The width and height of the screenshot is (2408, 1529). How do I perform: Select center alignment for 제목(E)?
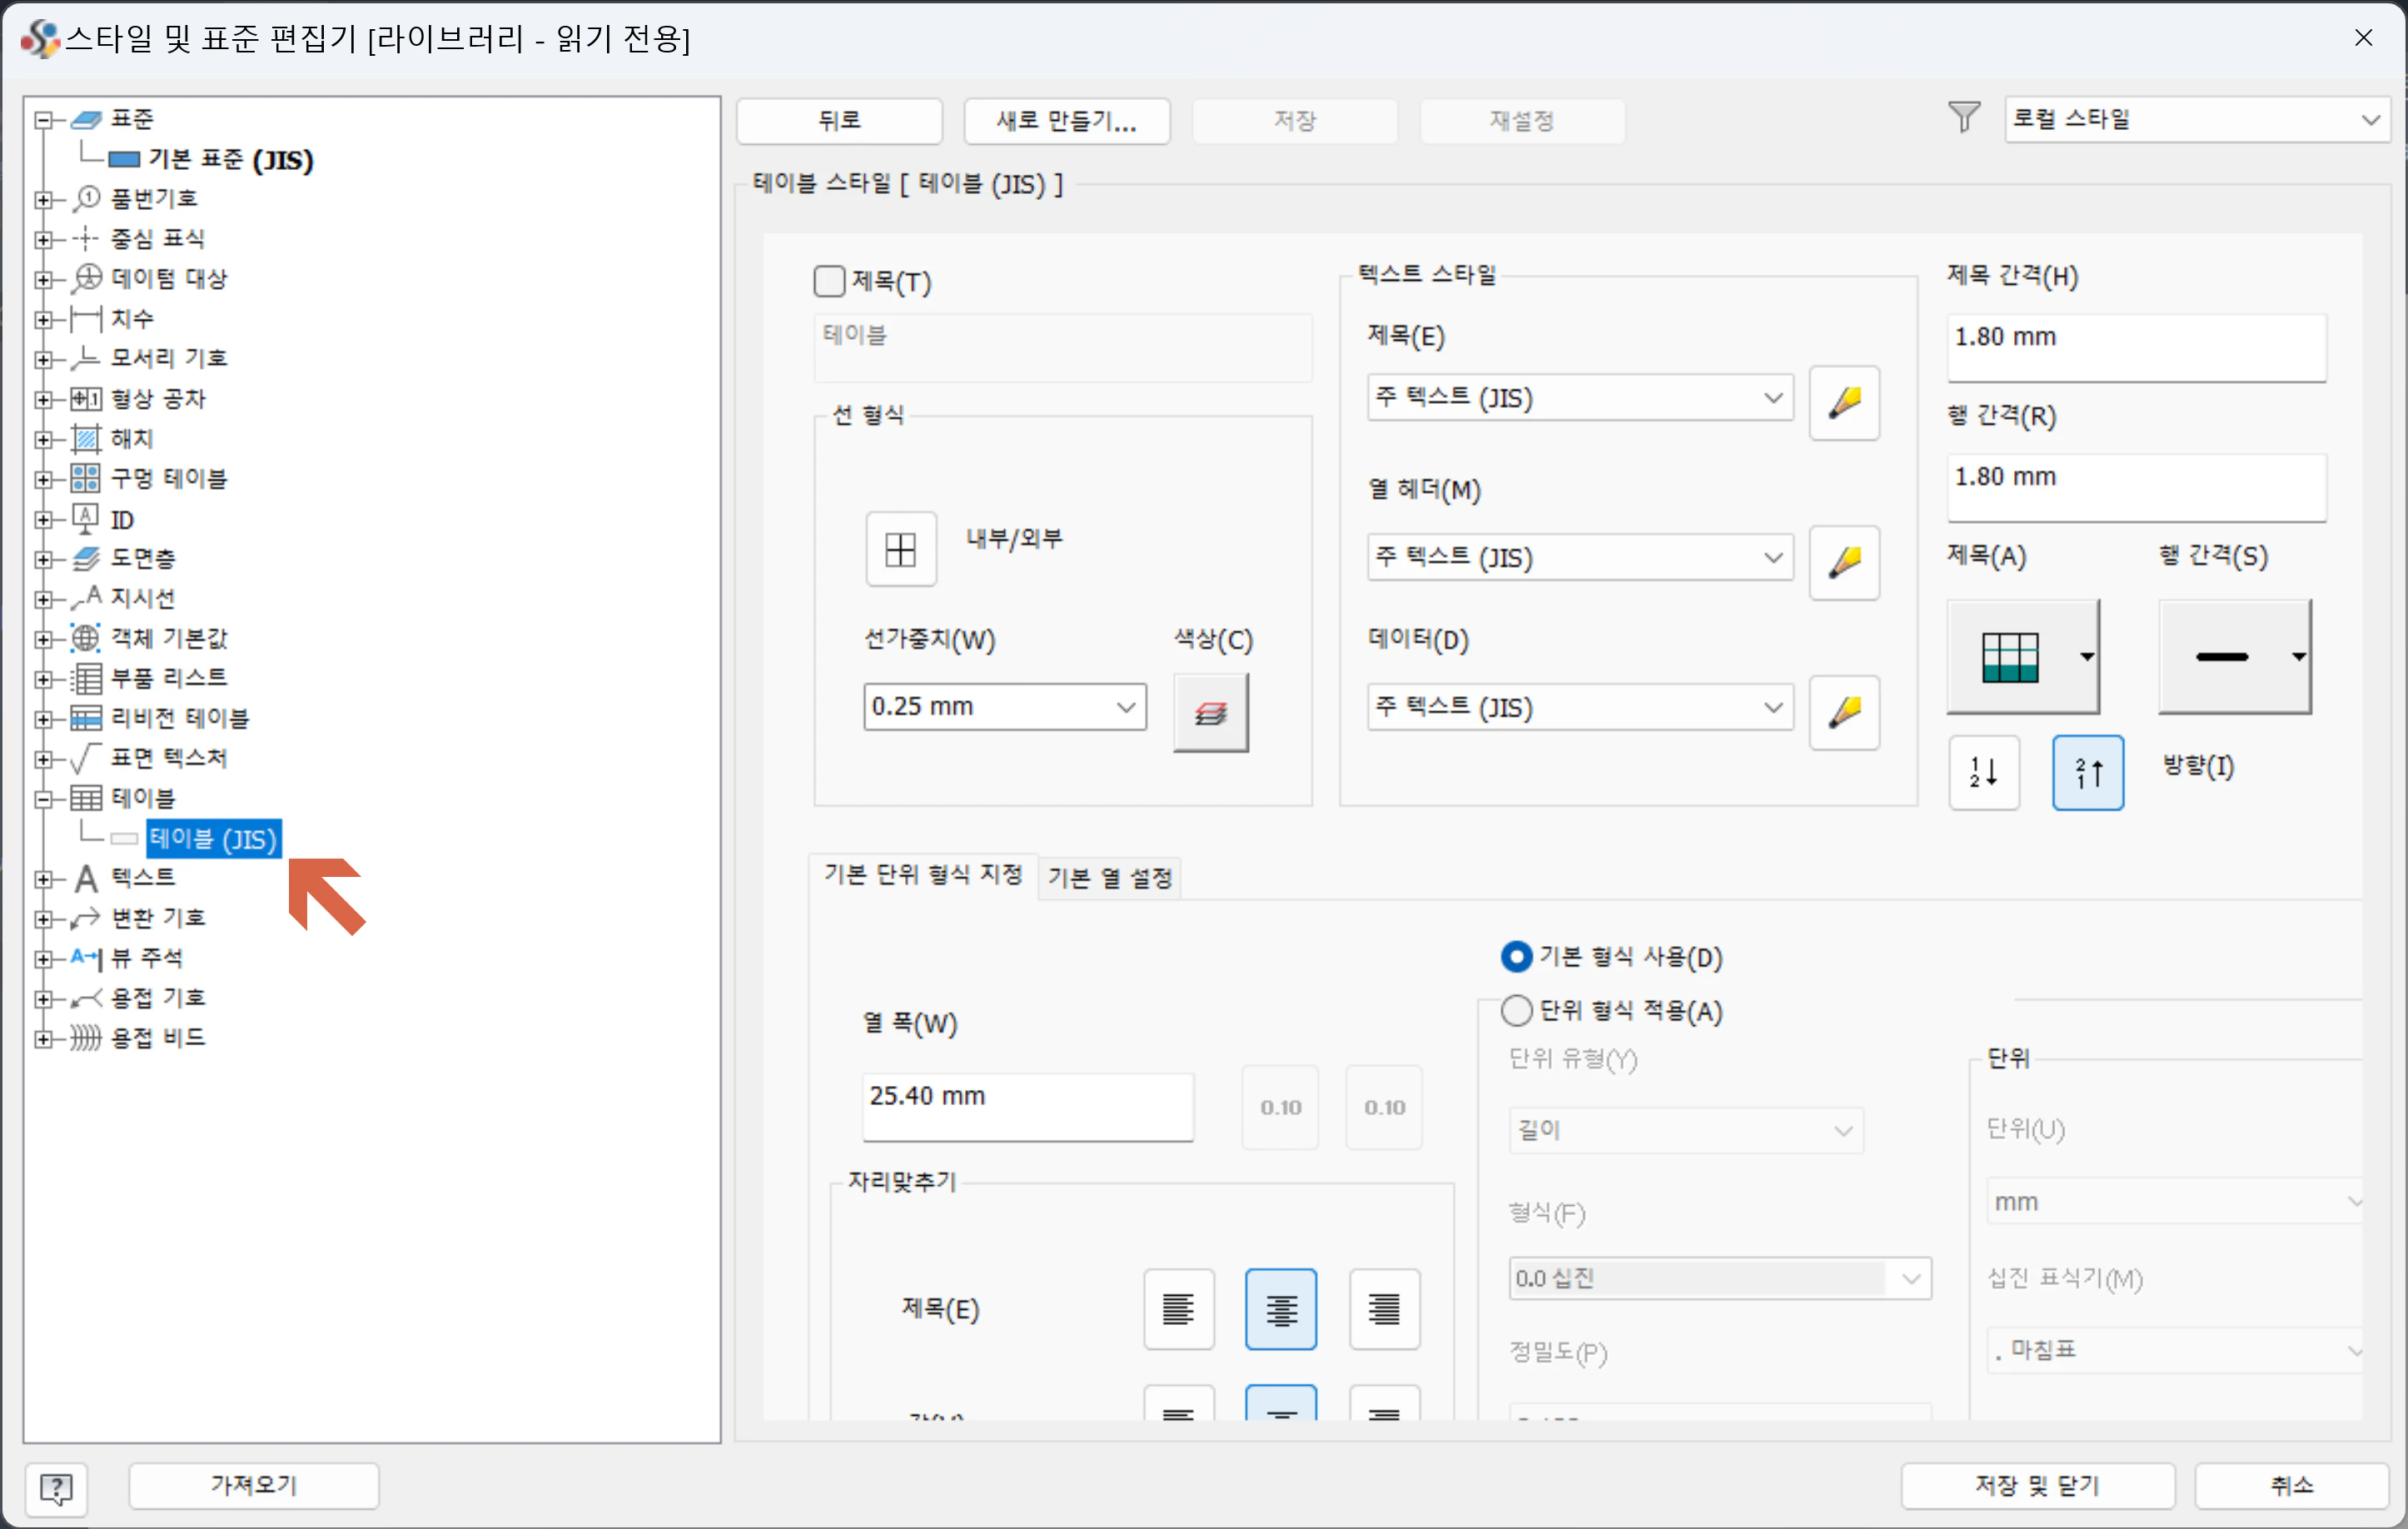click(1281, 1308)
